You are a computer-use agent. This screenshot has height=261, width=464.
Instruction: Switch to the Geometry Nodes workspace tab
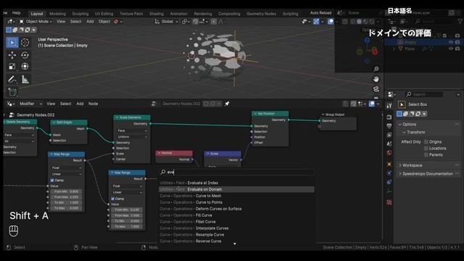[261, 14]
